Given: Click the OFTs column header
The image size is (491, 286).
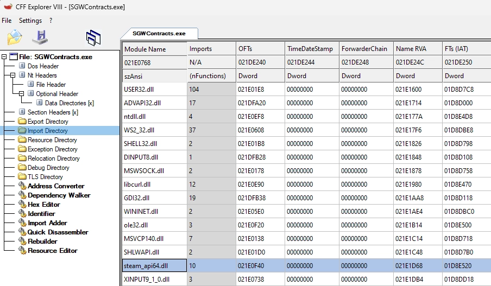Looking at the screenshot, I should coord(261,49).
